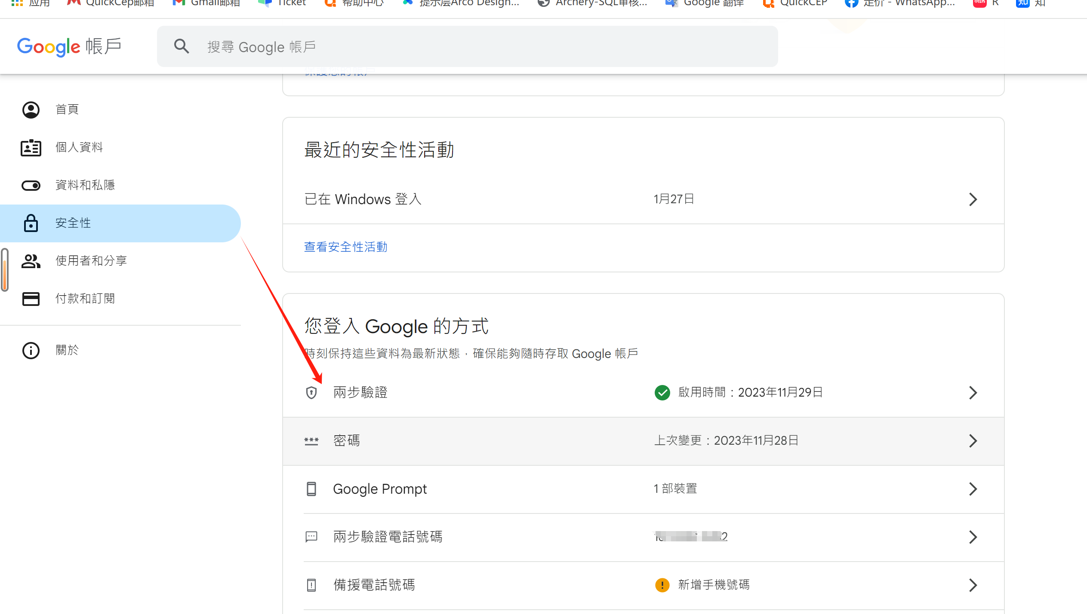Click the 首頁 profile circle icon
Viewport: 1087px width, 614px height.
(31, 110)
